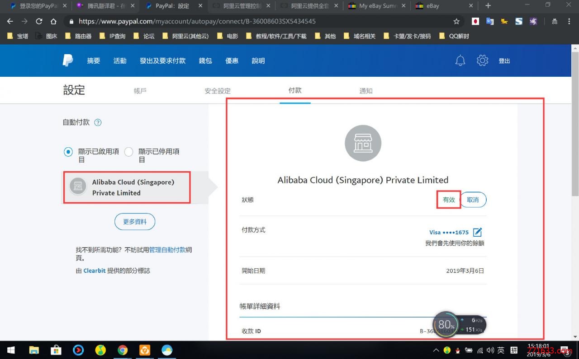Click the help question mark beside 自動付款
This screenshot has height=359, width=579.
[x=98, y=122]
